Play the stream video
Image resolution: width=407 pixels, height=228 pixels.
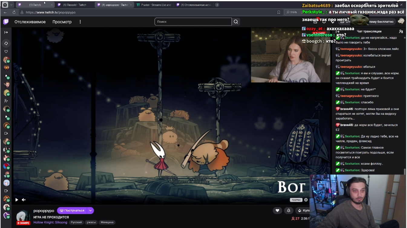[x=17, y=200]
